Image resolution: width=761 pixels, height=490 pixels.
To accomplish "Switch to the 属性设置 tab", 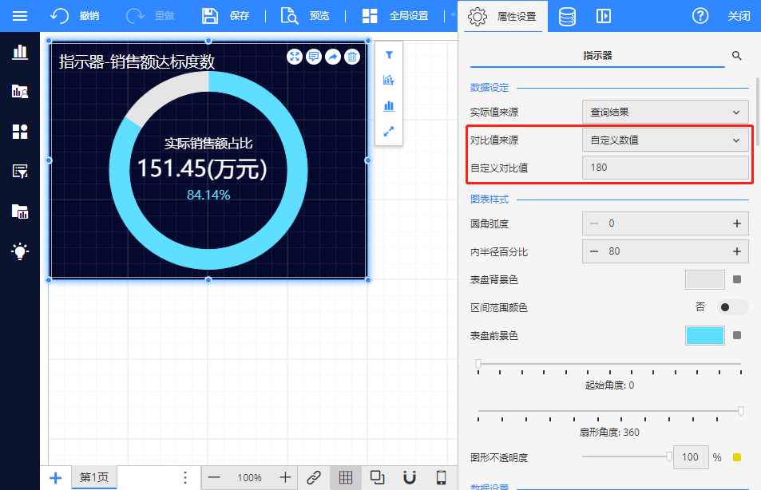I will point(502,16).
